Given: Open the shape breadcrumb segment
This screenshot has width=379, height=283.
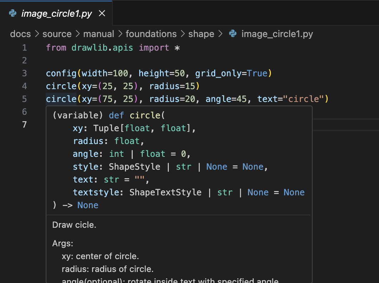Looking at the screenshot, I should click(x=201, y=34).
